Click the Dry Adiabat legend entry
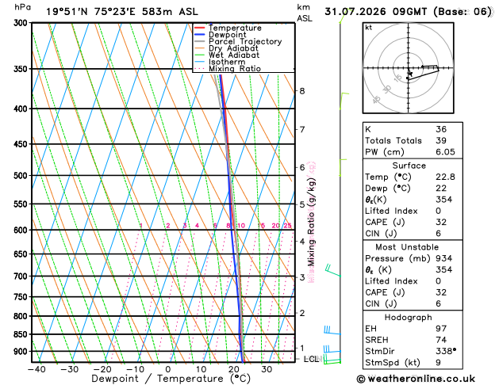 226,48
